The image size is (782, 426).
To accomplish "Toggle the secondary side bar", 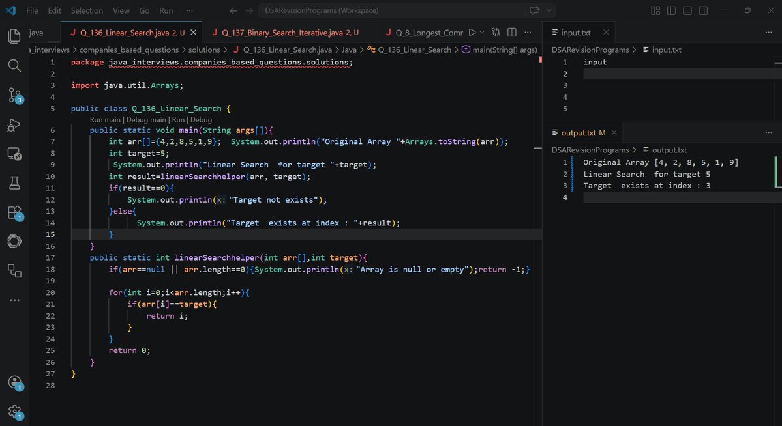I will point(703,10).
